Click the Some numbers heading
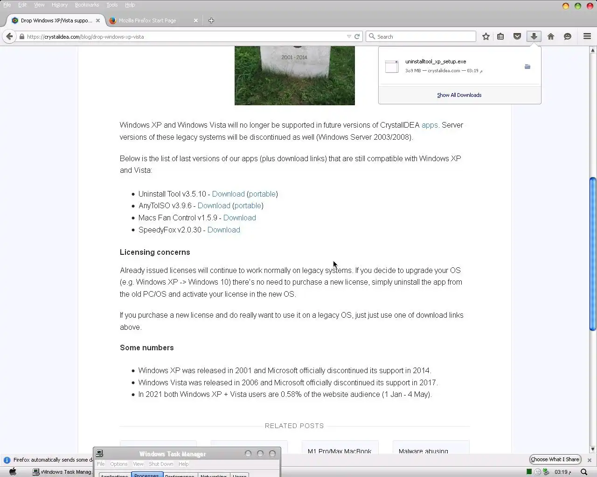Viewport: 597px width, 477px height. point(146,348)
